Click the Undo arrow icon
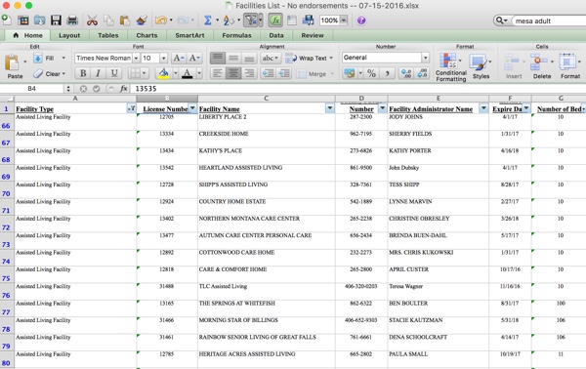 tap(161, 20)
